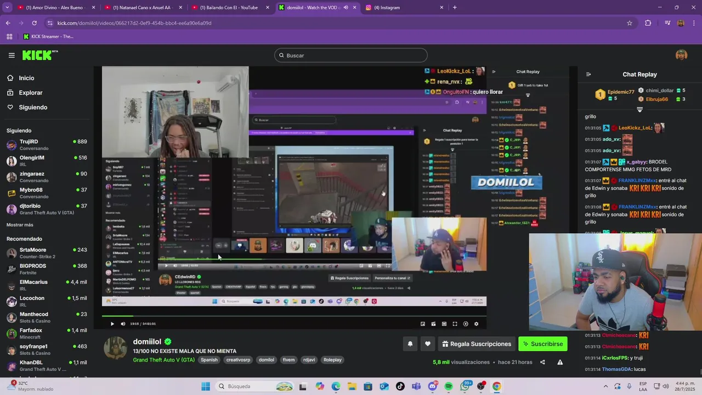Click the Buscar search field
Viewport: 702px width, 395px height.
[x=351, y=55]
